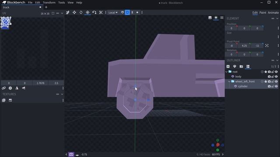This screenshot has height=157, width=280.
Task: Switch to edge selection mode
Action: [132, 13]
